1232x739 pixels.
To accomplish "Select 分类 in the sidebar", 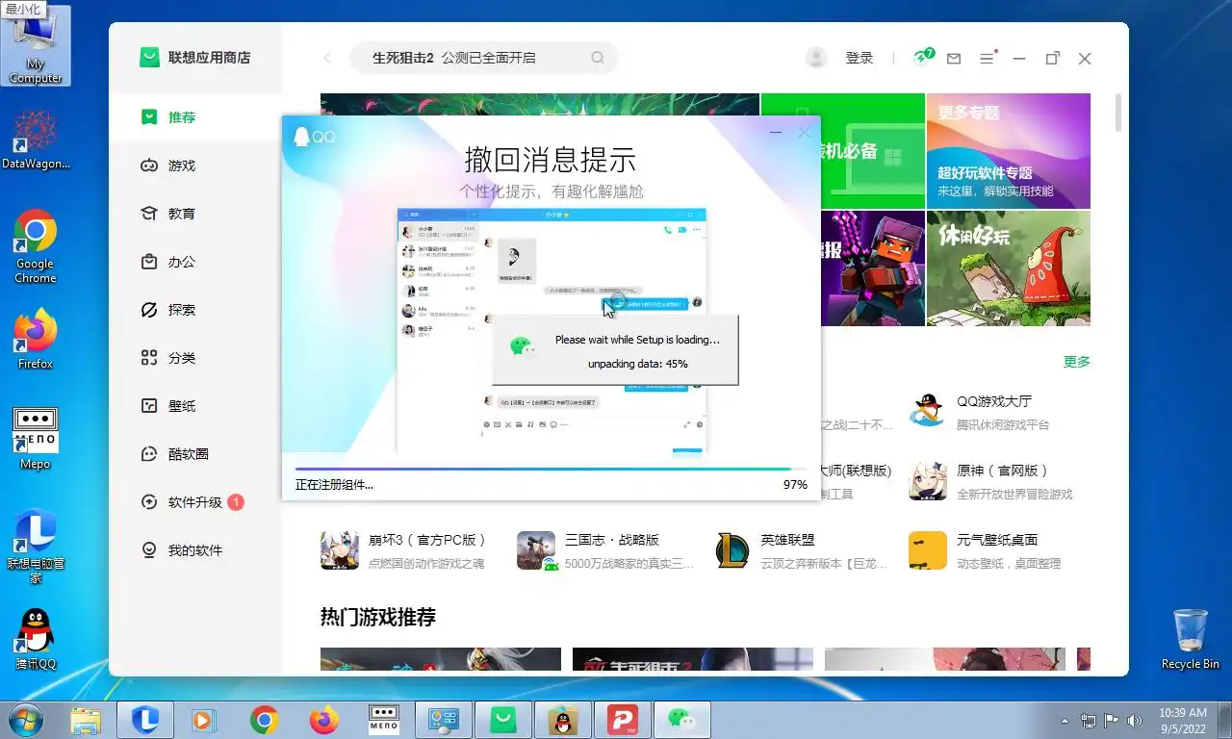I will pyautogui.click(x=195, y=358).
